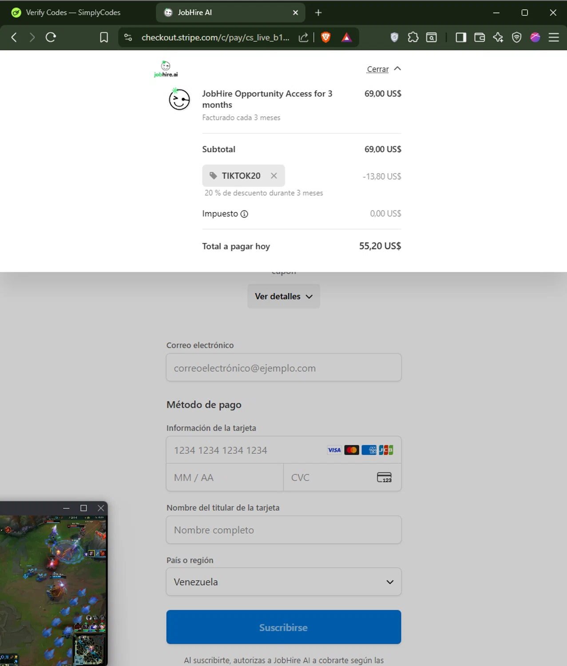Viewport: 567px width, 666px height.
Task: Click the JCB card brand icon
Action: (386, 450)
